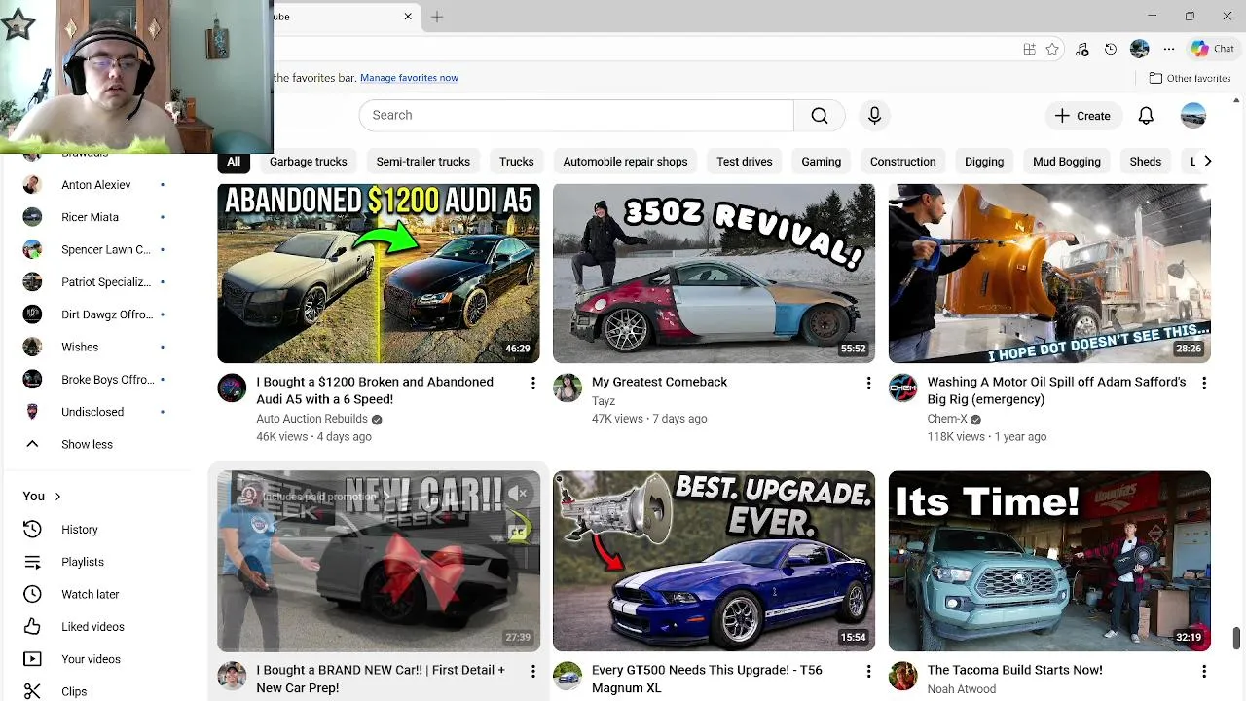Expand the You section chevron

(57, 497)
